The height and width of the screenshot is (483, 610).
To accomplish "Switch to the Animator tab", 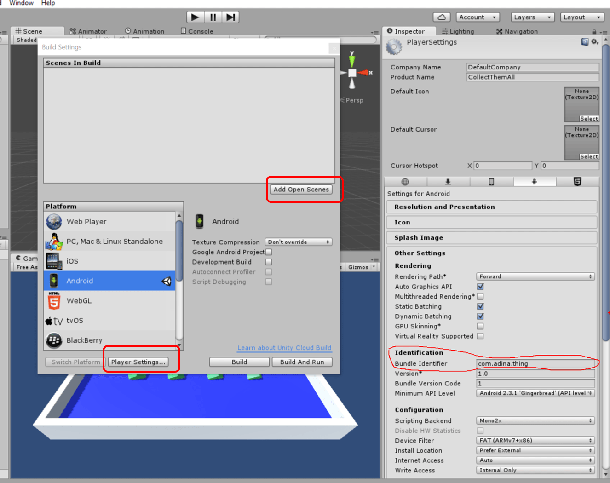I will click(x=88, y=31).
